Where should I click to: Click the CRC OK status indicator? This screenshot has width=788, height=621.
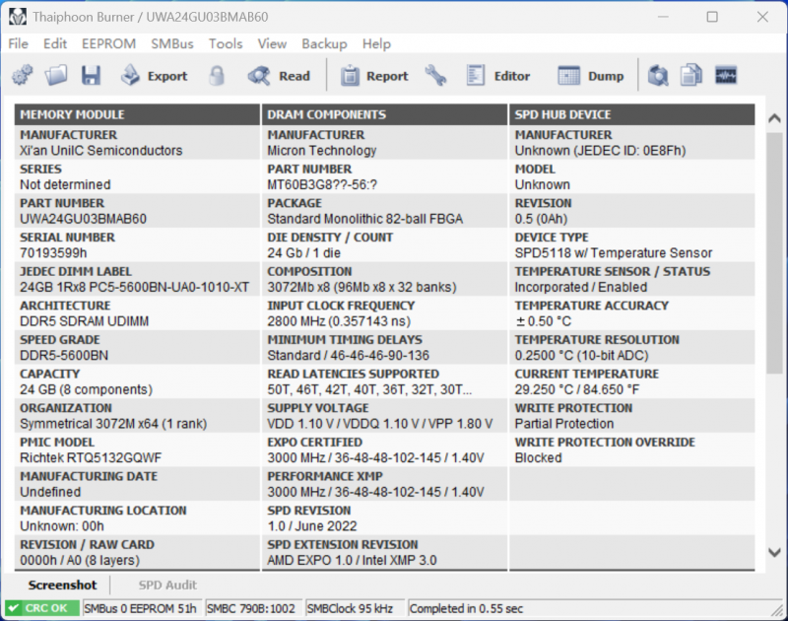tap(41, 608)
